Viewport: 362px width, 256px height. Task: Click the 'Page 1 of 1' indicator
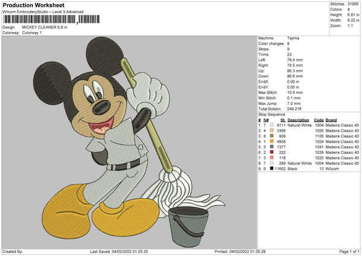pyautogui.click(x=349, y=252)
